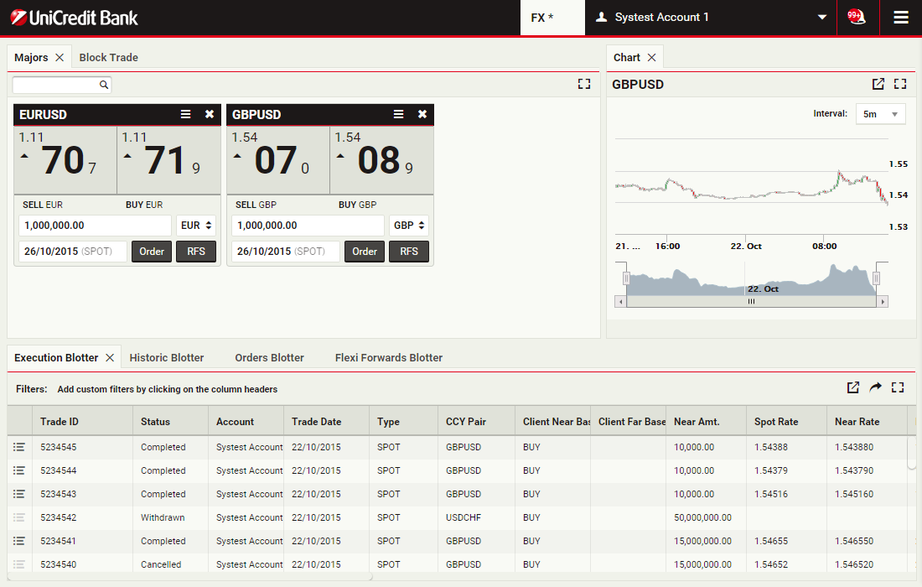Open the notifications bell with 99+ badge
Image resolution: width=922 pixels, height=587 pixels.
[x=856, y=17]
